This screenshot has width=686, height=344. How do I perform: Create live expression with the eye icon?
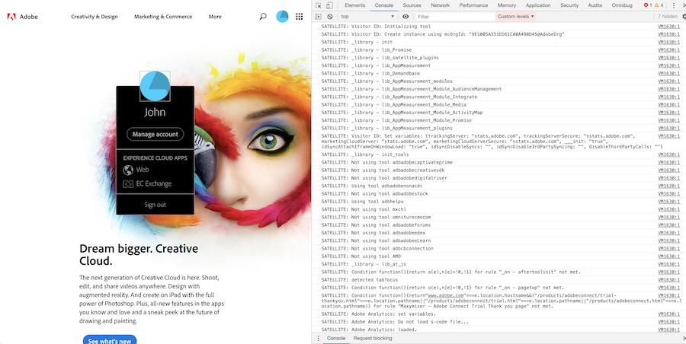point(406,17)
